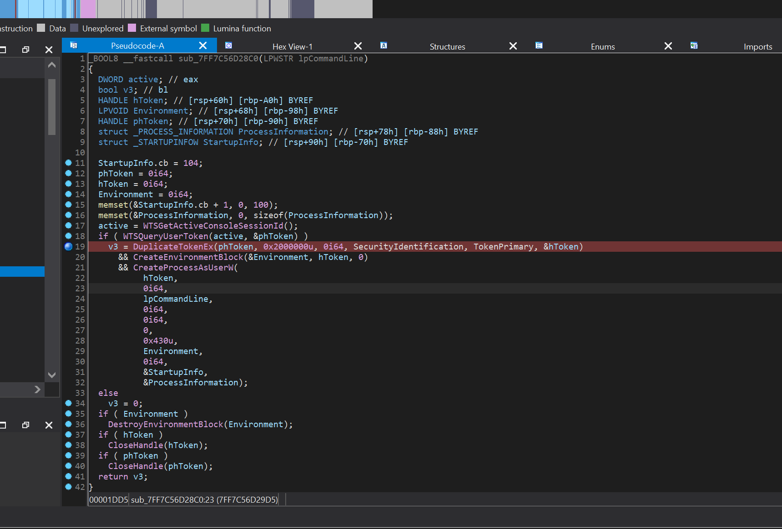Click the Pseudocode-A tab icon
782x529 pixels.
click(74, 45)
